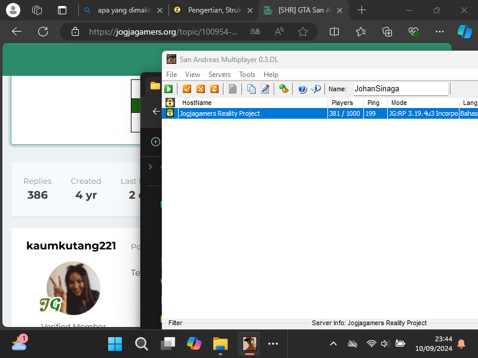Click the Read Aloud icon in the address bar
The image size is (478, 358).
(279, 32)
